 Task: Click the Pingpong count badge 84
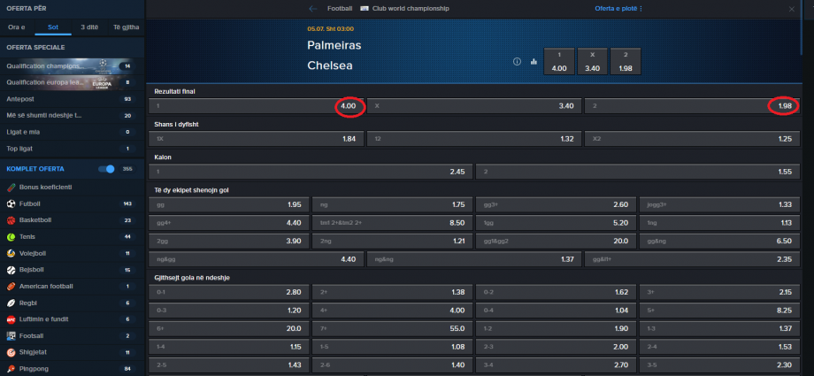pyautogui.click(x=127, y=369)
